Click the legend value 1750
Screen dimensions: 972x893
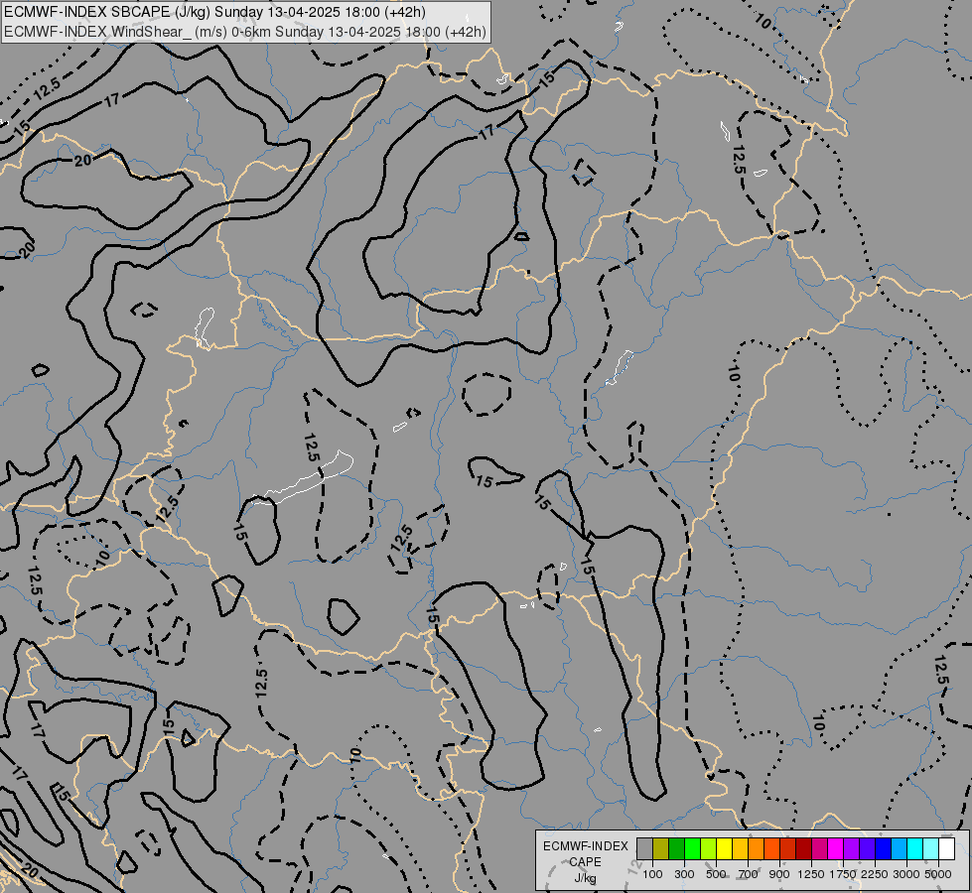[843, 874]
